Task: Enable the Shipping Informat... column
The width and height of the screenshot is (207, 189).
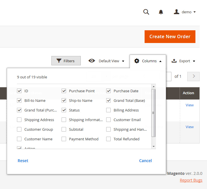Action: coord(64,120)
